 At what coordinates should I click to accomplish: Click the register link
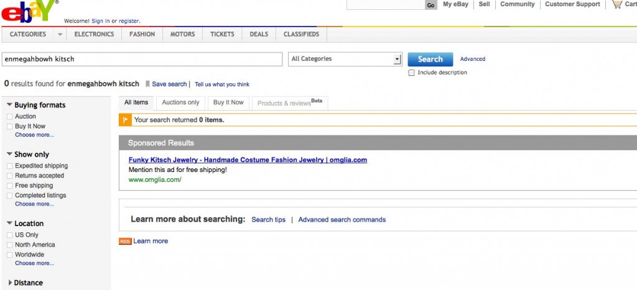click(129, 21)
